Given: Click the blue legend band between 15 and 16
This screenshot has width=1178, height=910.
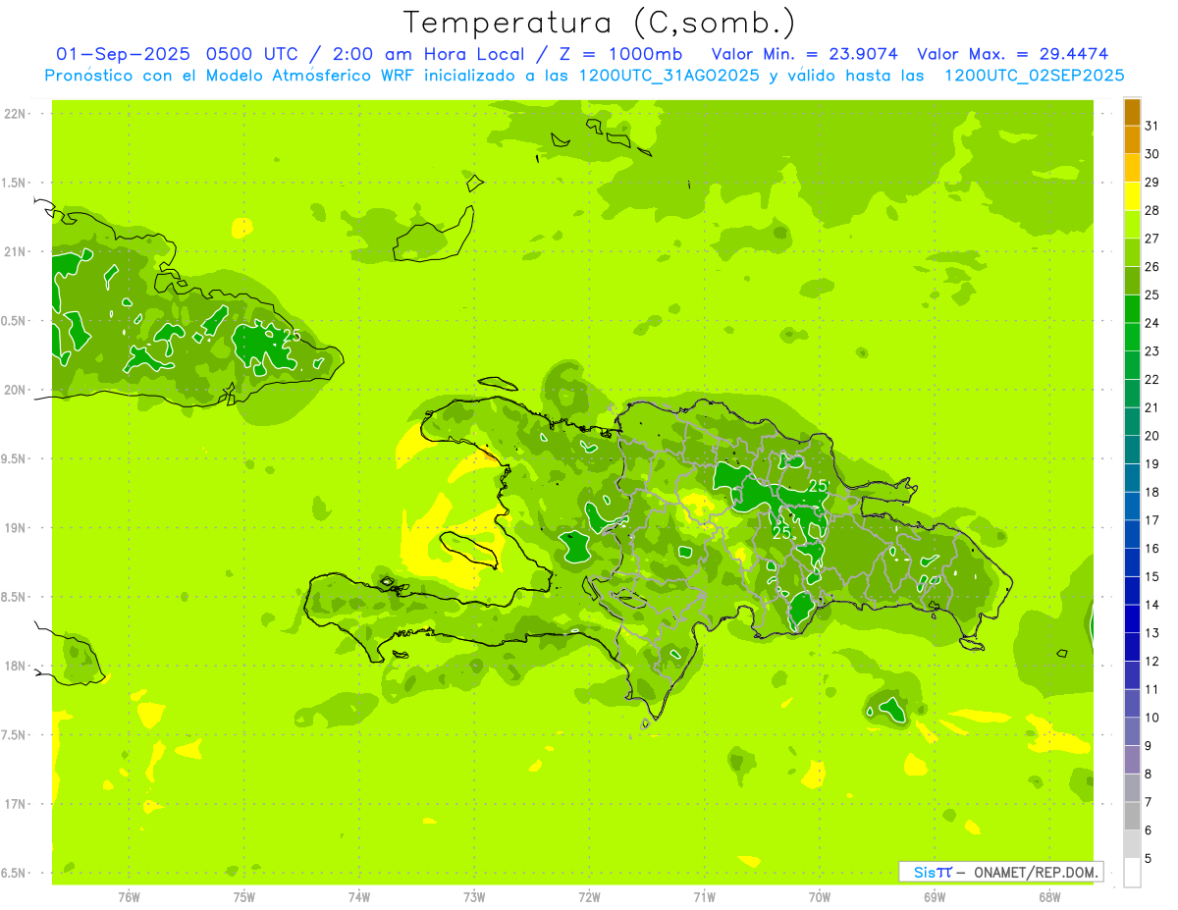Looking at the screenshot, I should point(1132,562).
